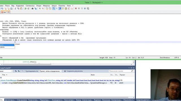Screen dimensions: 181x101
Task: Switch to the 'Стек вызовов' bottom tab
Action: (x=22, y=100)
